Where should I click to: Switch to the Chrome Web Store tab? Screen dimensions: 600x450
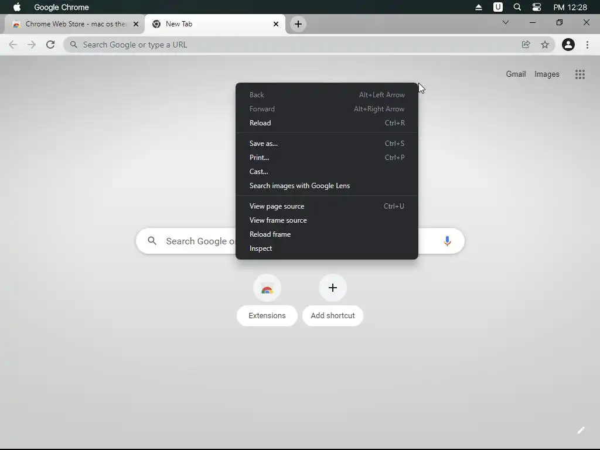coord(76,24)
